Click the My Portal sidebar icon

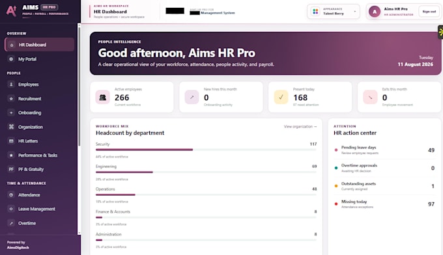pyautogui.click(x=11, y=59)
